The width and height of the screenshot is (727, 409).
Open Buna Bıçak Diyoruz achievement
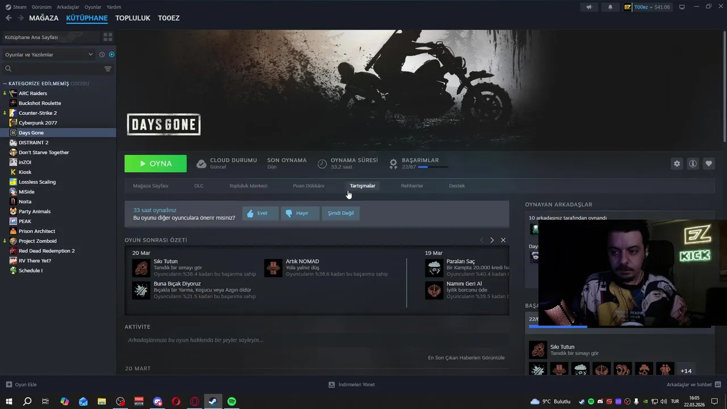[194, 290]
